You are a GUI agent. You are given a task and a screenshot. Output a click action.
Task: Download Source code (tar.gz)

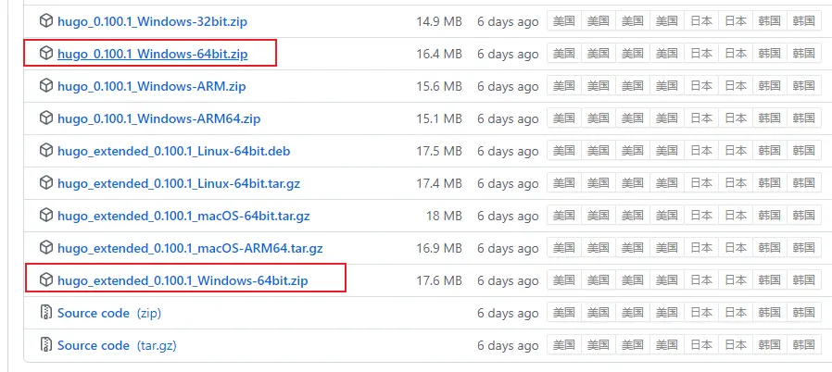point(117,345)
